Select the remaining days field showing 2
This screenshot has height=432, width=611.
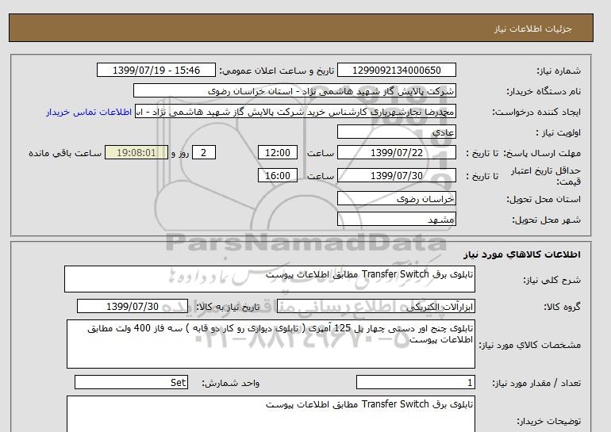(204, 153)
